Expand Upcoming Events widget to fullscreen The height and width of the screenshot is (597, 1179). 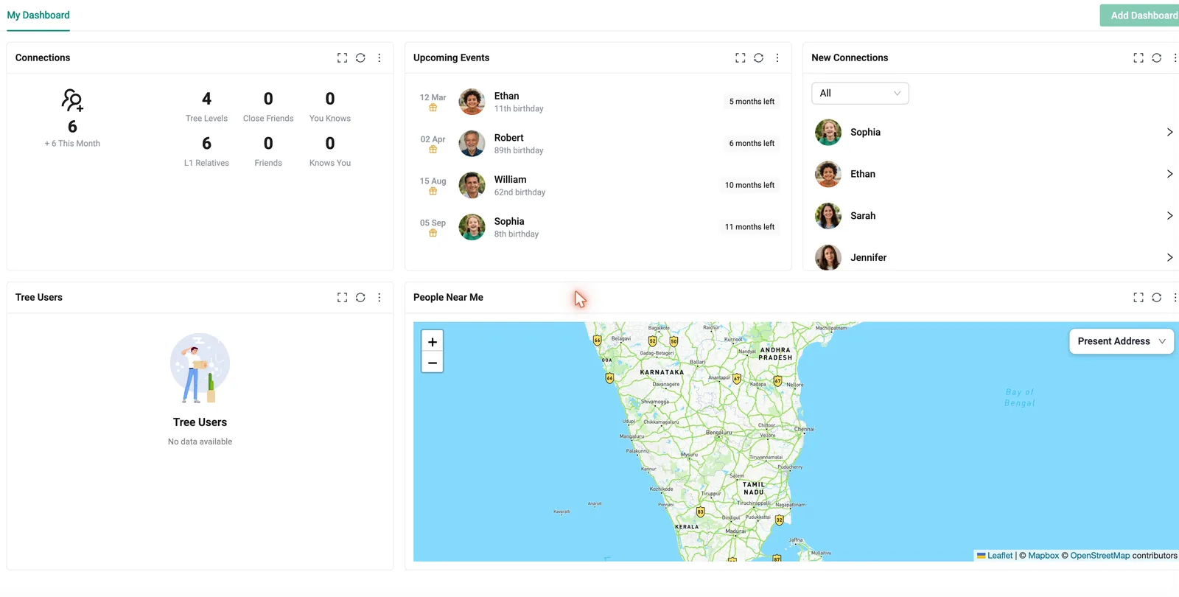tap(740, 57)
